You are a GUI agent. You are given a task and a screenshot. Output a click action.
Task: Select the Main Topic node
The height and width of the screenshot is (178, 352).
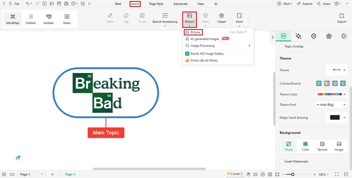click(106, 133)
